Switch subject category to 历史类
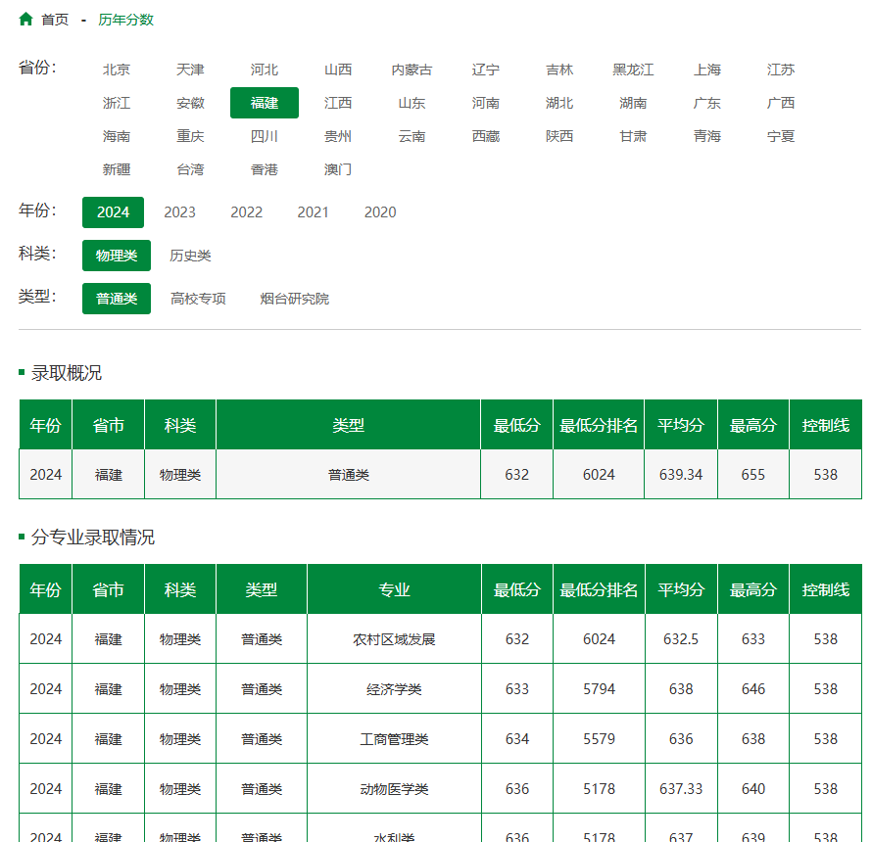The image size is (872, 842). coord(190,256)
